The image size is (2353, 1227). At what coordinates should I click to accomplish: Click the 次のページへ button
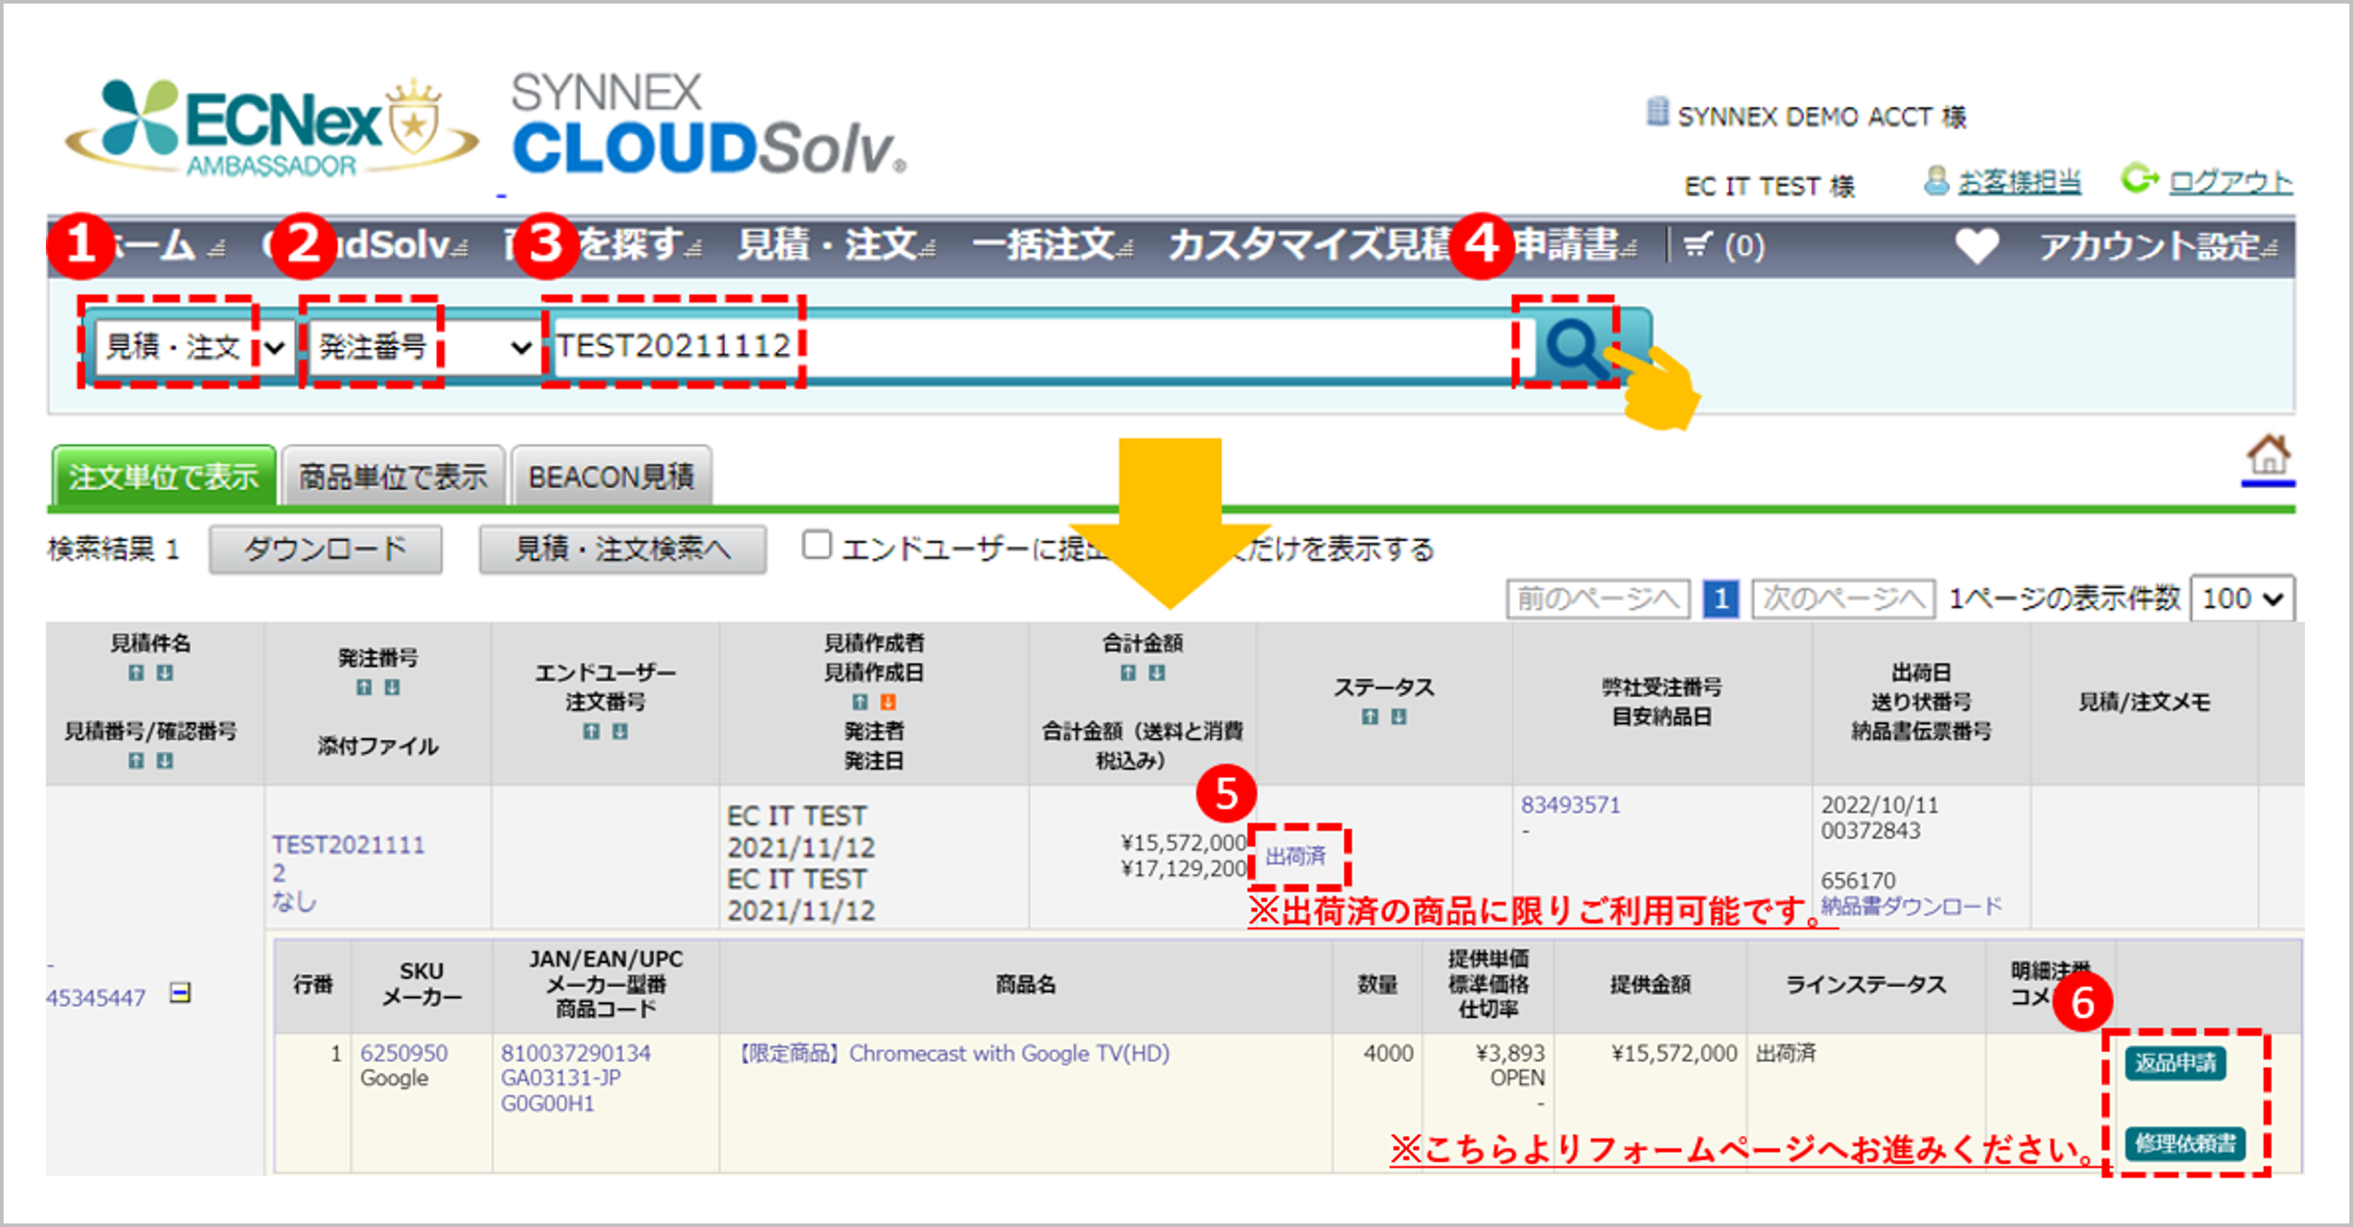point(1843,600)
